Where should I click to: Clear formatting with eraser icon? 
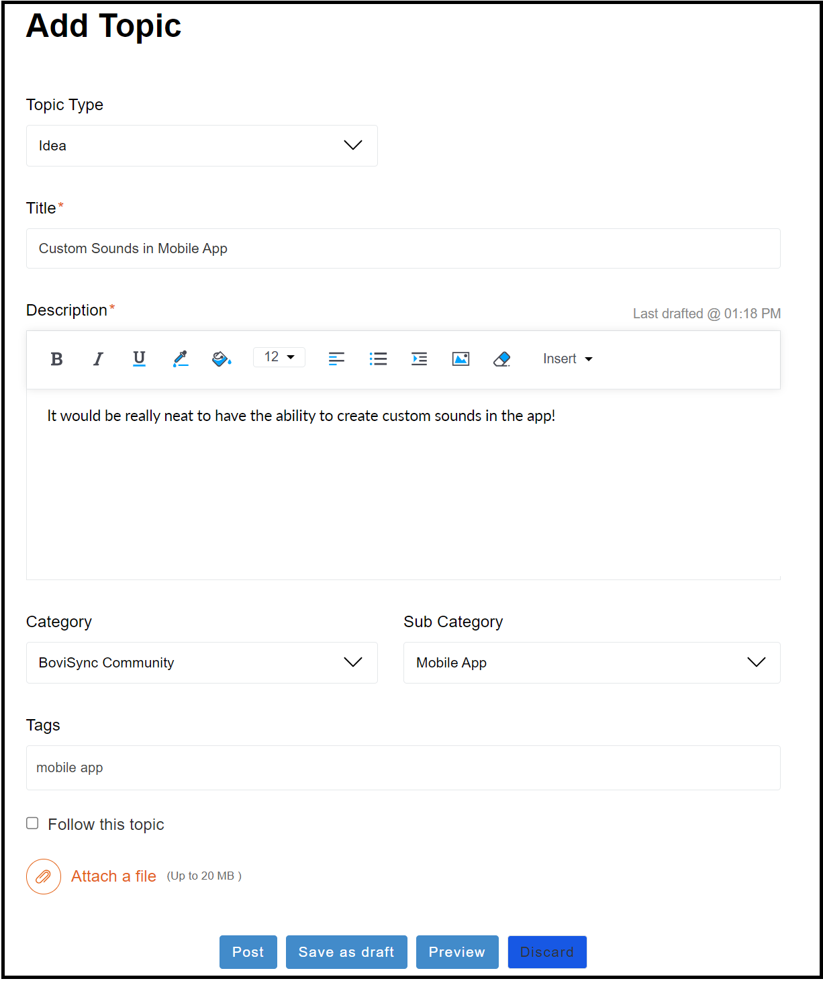pos(501,359)
